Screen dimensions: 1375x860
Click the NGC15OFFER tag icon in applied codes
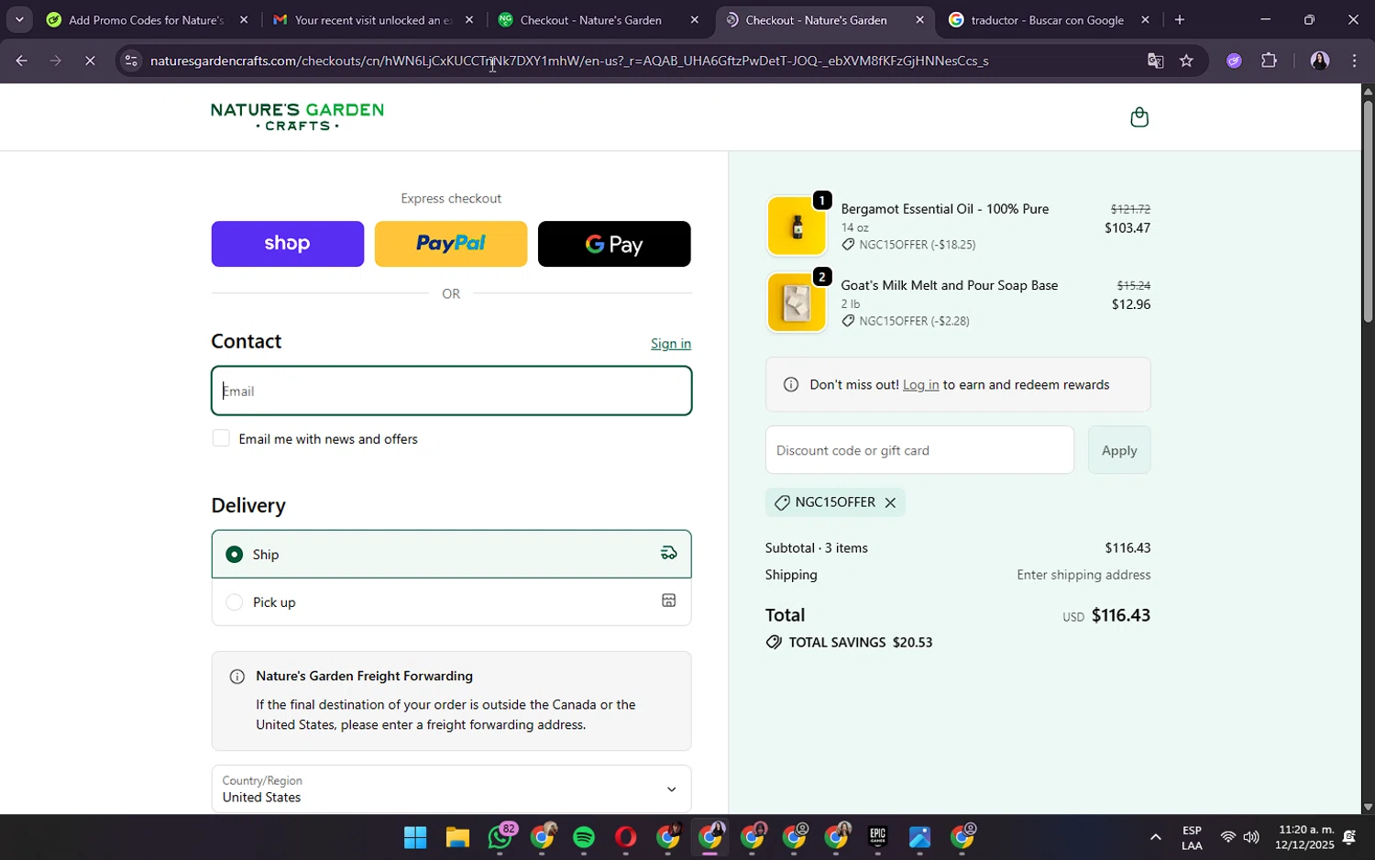pyautogui.click(x=782, y=502)
